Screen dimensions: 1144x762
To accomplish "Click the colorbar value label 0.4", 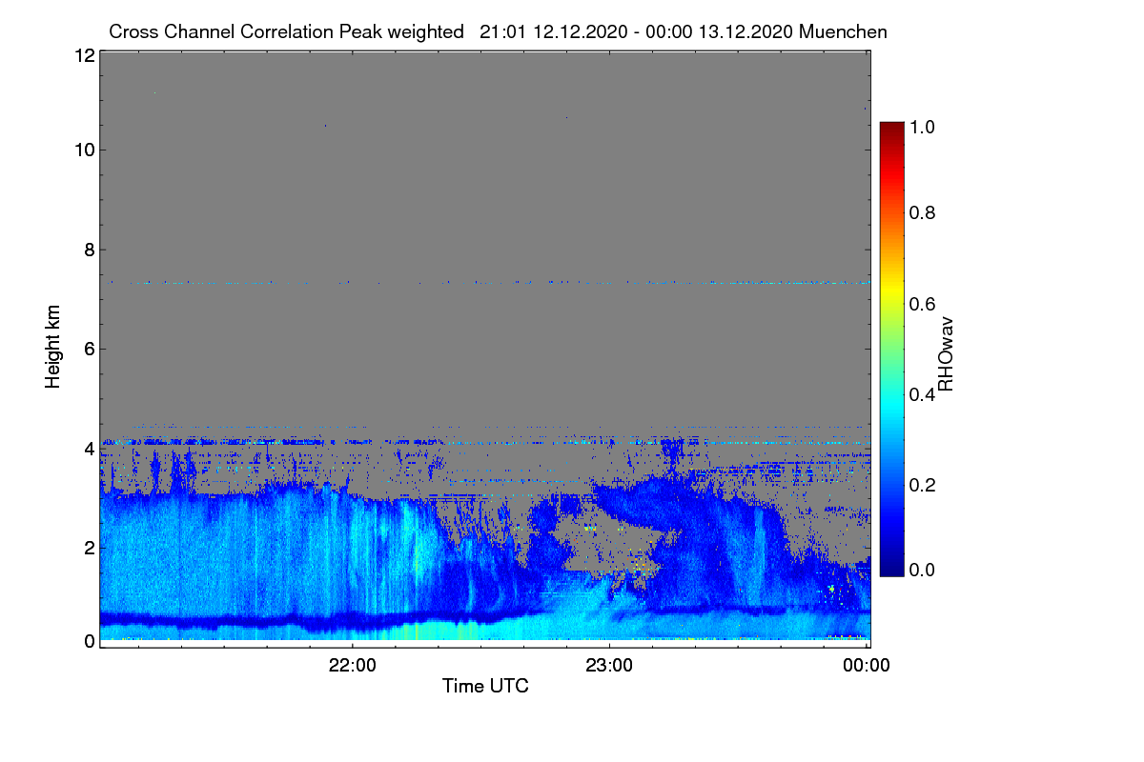I will pyautogui.click(x=923, y=394).
